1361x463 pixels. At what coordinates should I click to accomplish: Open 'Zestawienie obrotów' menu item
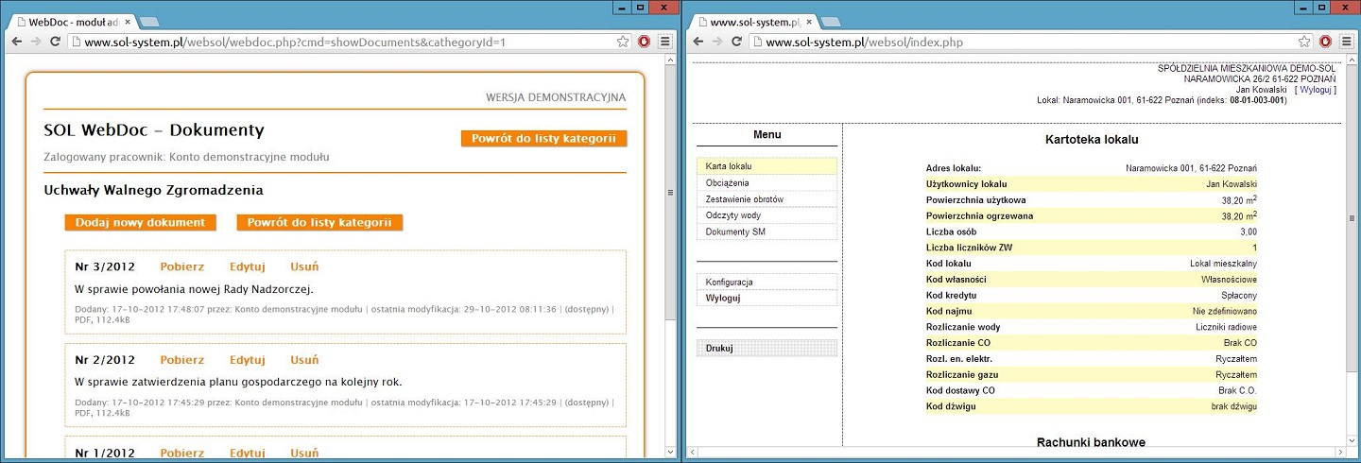(x=767, y=199)
